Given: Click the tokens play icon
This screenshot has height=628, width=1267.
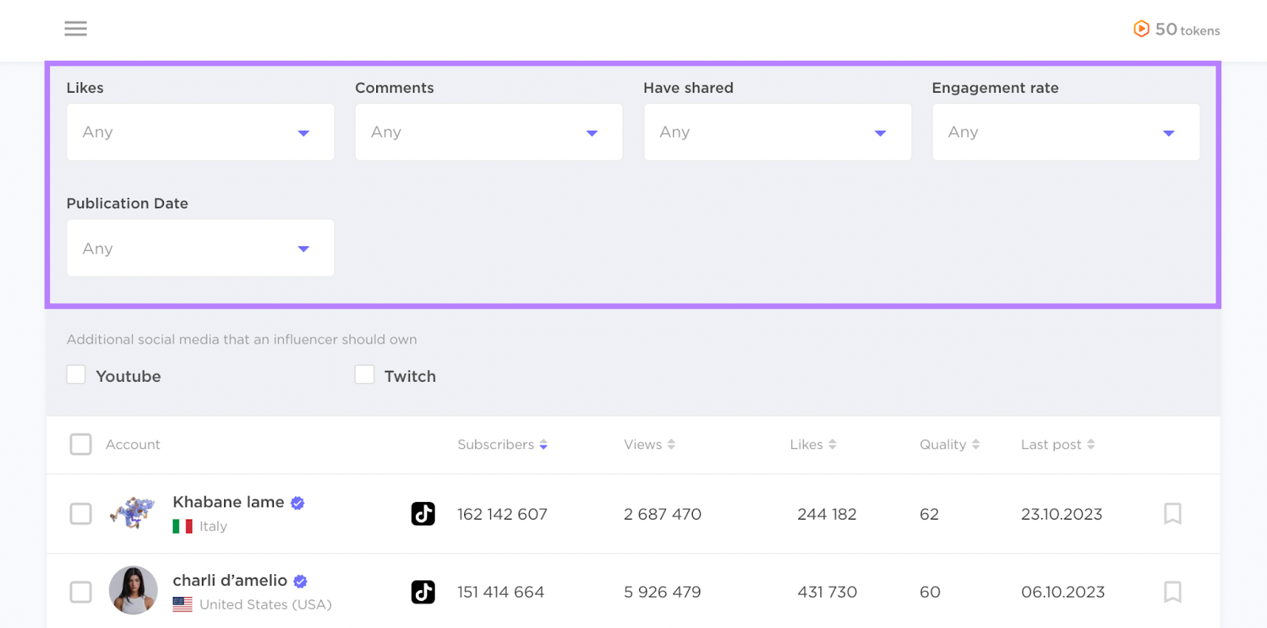Looking at the screenshot, I should 1141,29.
